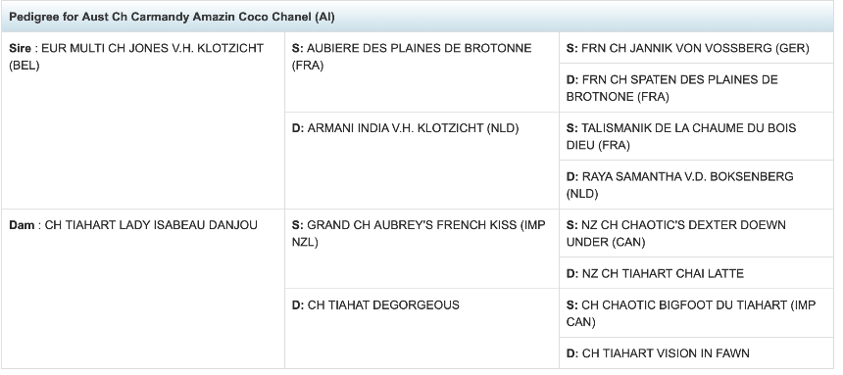Select CH TIAHART VISION IN FAWN entry
Screen dimensions: 843x375
click(658, 353)
